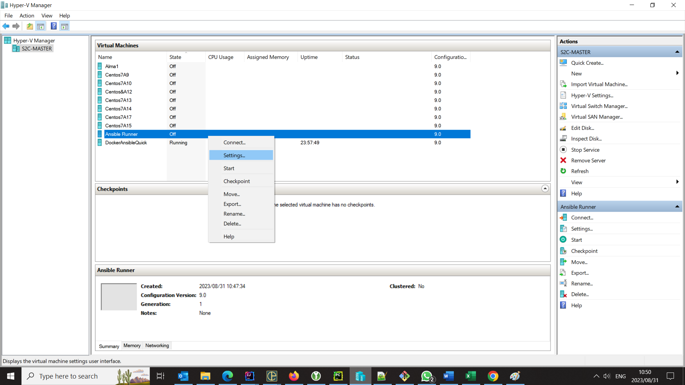Select the DockerAnsibleQuick virtual machine row

(x=126, y=143)
